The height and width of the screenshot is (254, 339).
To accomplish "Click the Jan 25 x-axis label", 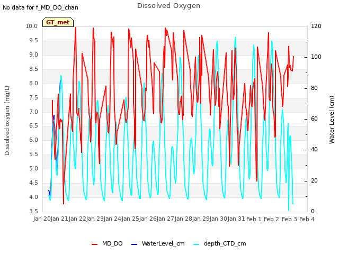I will tap(130, 219).
